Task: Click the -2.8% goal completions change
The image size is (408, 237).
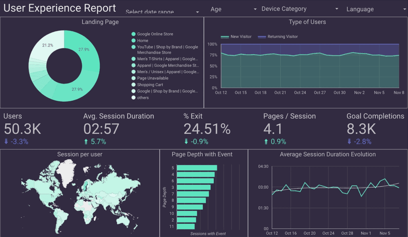Action: pos(363,142)
